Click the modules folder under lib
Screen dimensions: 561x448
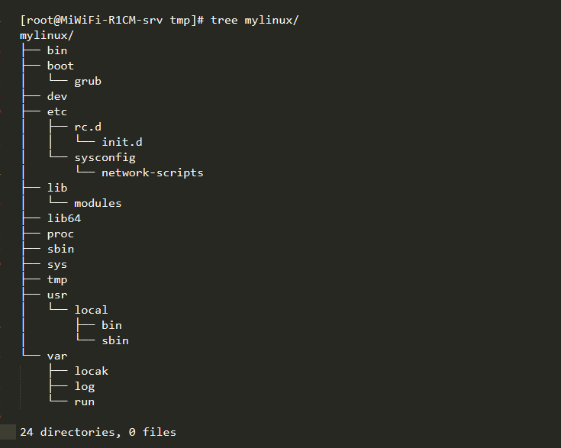[98, 203]
